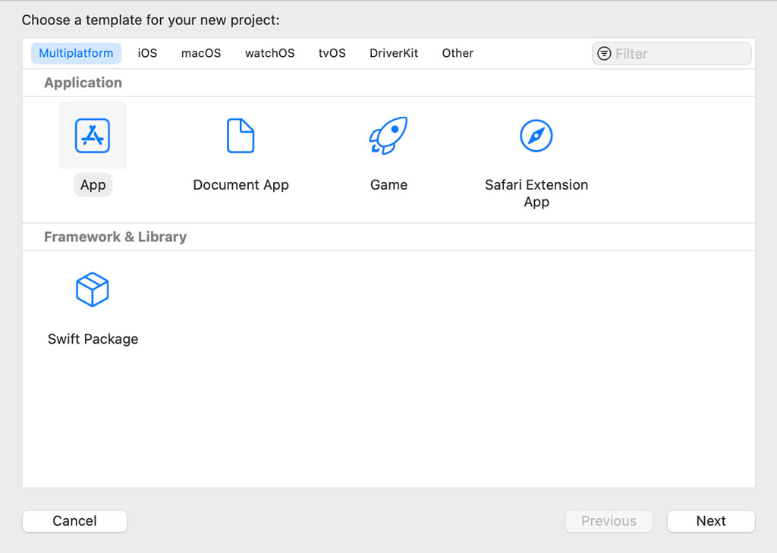
Task: Select the Swift Package box icon
Action: coord(92,289)
